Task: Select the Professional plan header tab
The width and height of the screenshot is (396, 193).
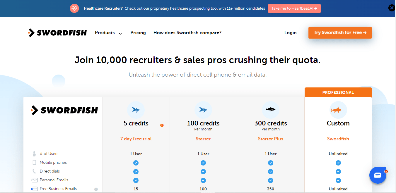Action: pos(338,92)
